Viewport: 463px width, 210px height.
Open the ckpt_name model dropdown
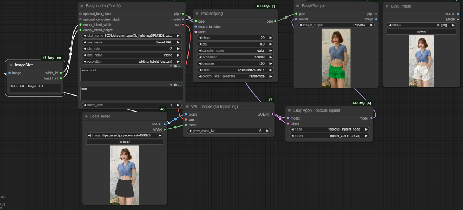(x=132, y=36)
